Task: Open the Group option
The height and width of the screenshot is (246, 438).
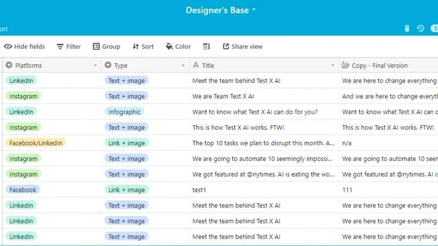Action: 107,46
